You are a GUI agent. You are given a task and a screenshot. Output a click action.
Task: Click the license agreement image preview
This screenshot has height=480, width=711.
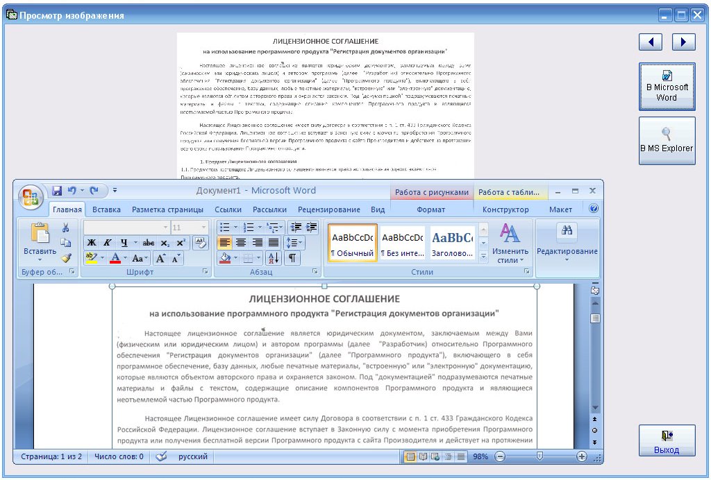pyautogui.click(x=326, y=105)
